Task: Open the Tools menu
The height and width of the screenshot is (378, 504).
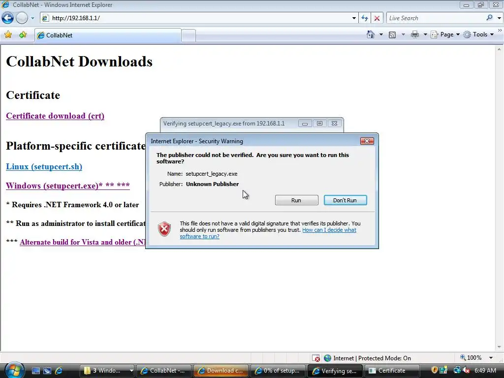Action: point(478,34)
